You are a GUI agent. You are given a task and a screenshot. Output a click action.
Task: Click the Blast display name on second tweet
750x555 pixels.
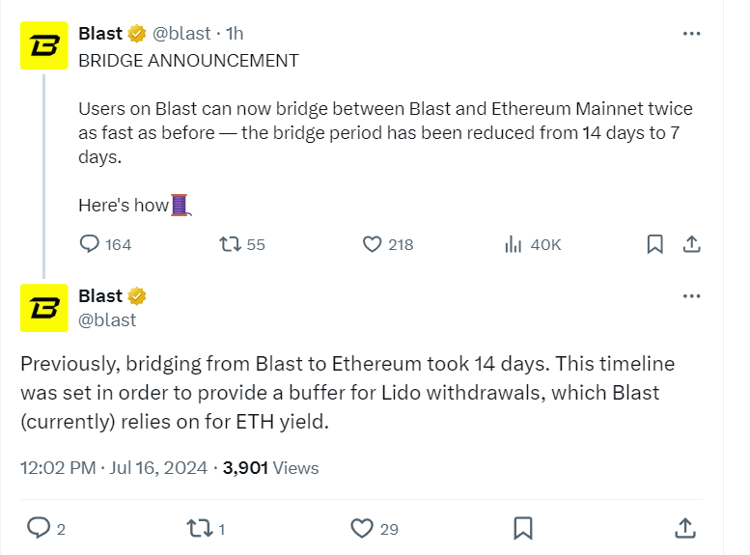pyautogui.click(x=100, y=295)
